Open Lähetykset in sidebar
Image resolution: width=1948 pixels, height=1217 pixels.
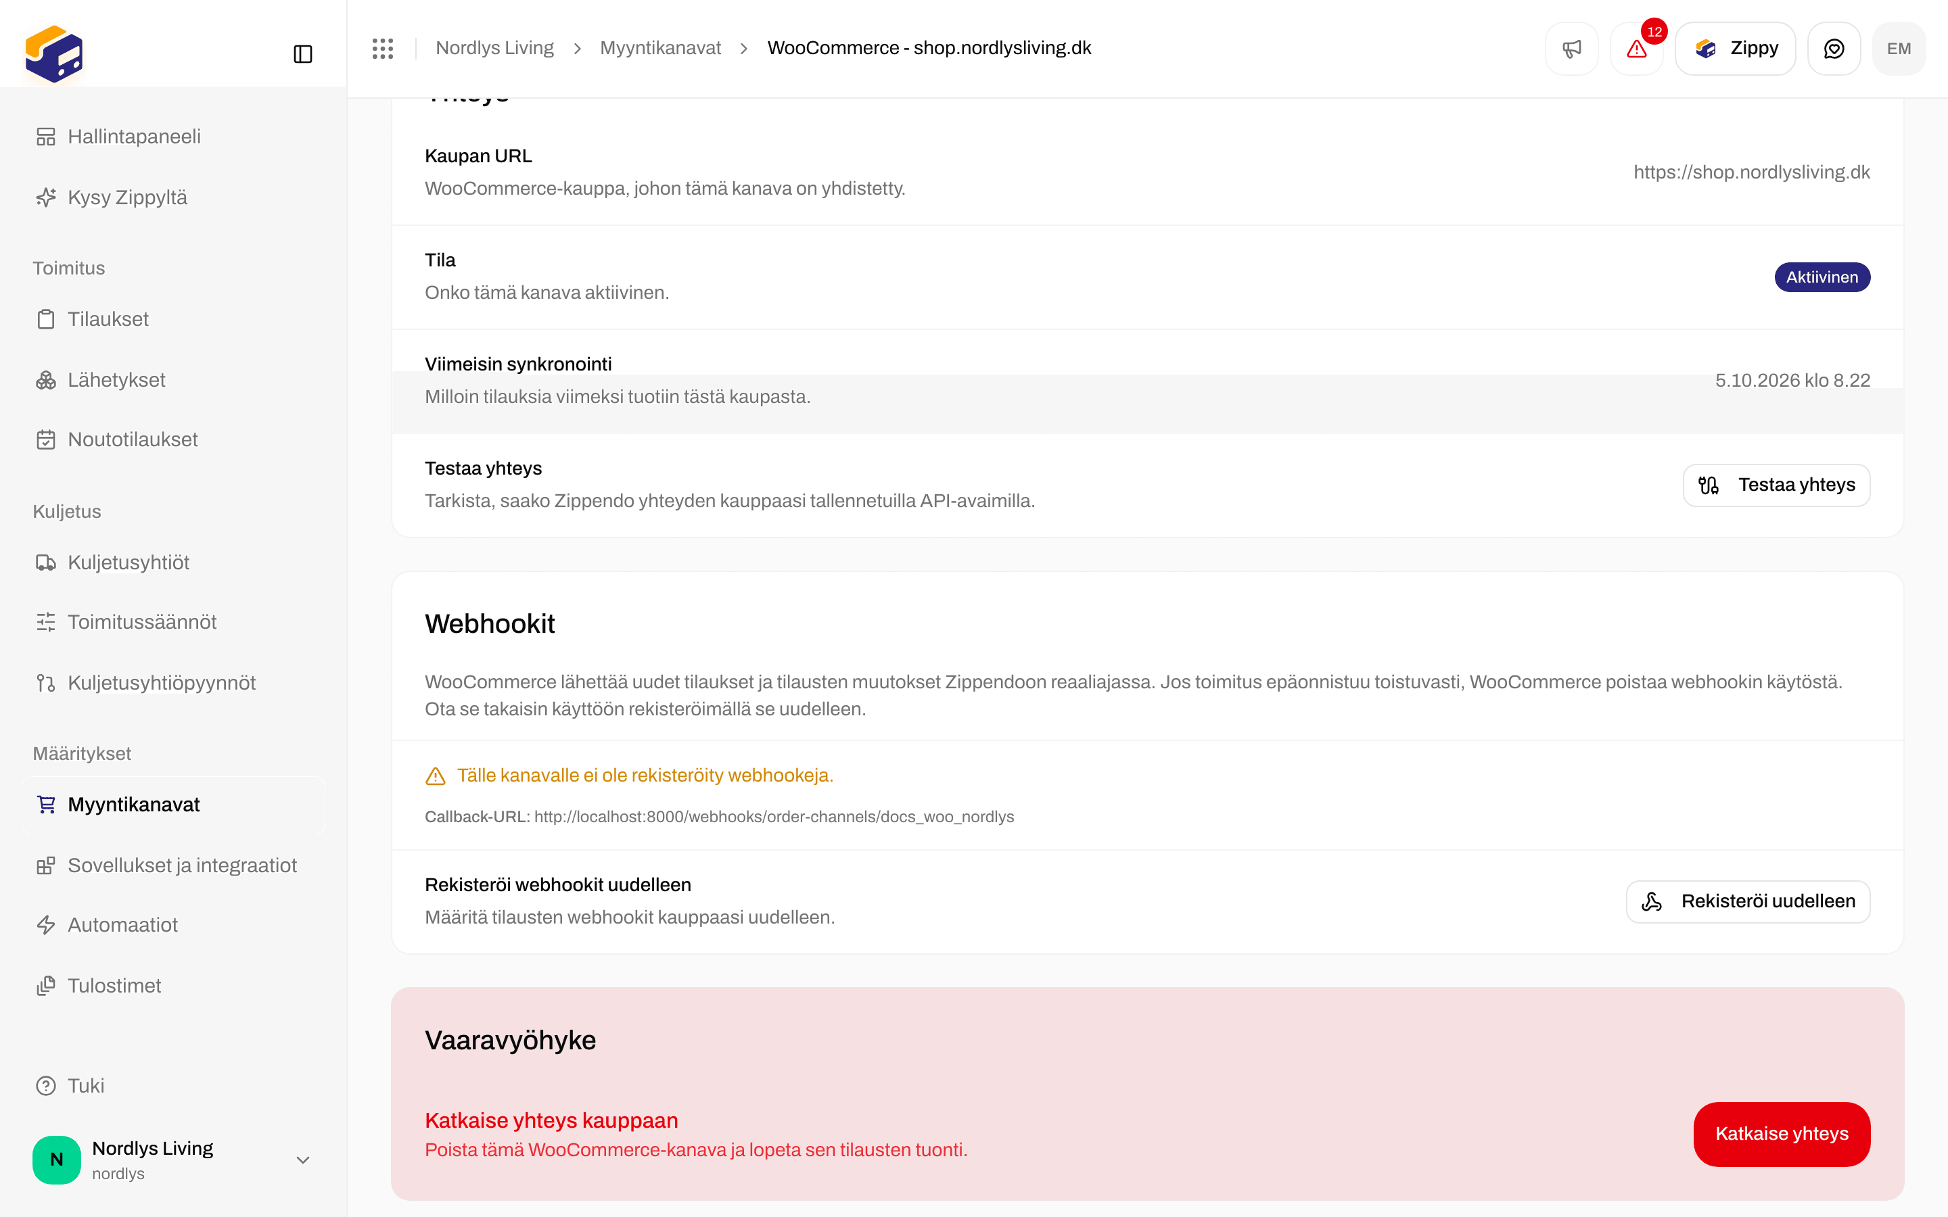click(174, 380)
